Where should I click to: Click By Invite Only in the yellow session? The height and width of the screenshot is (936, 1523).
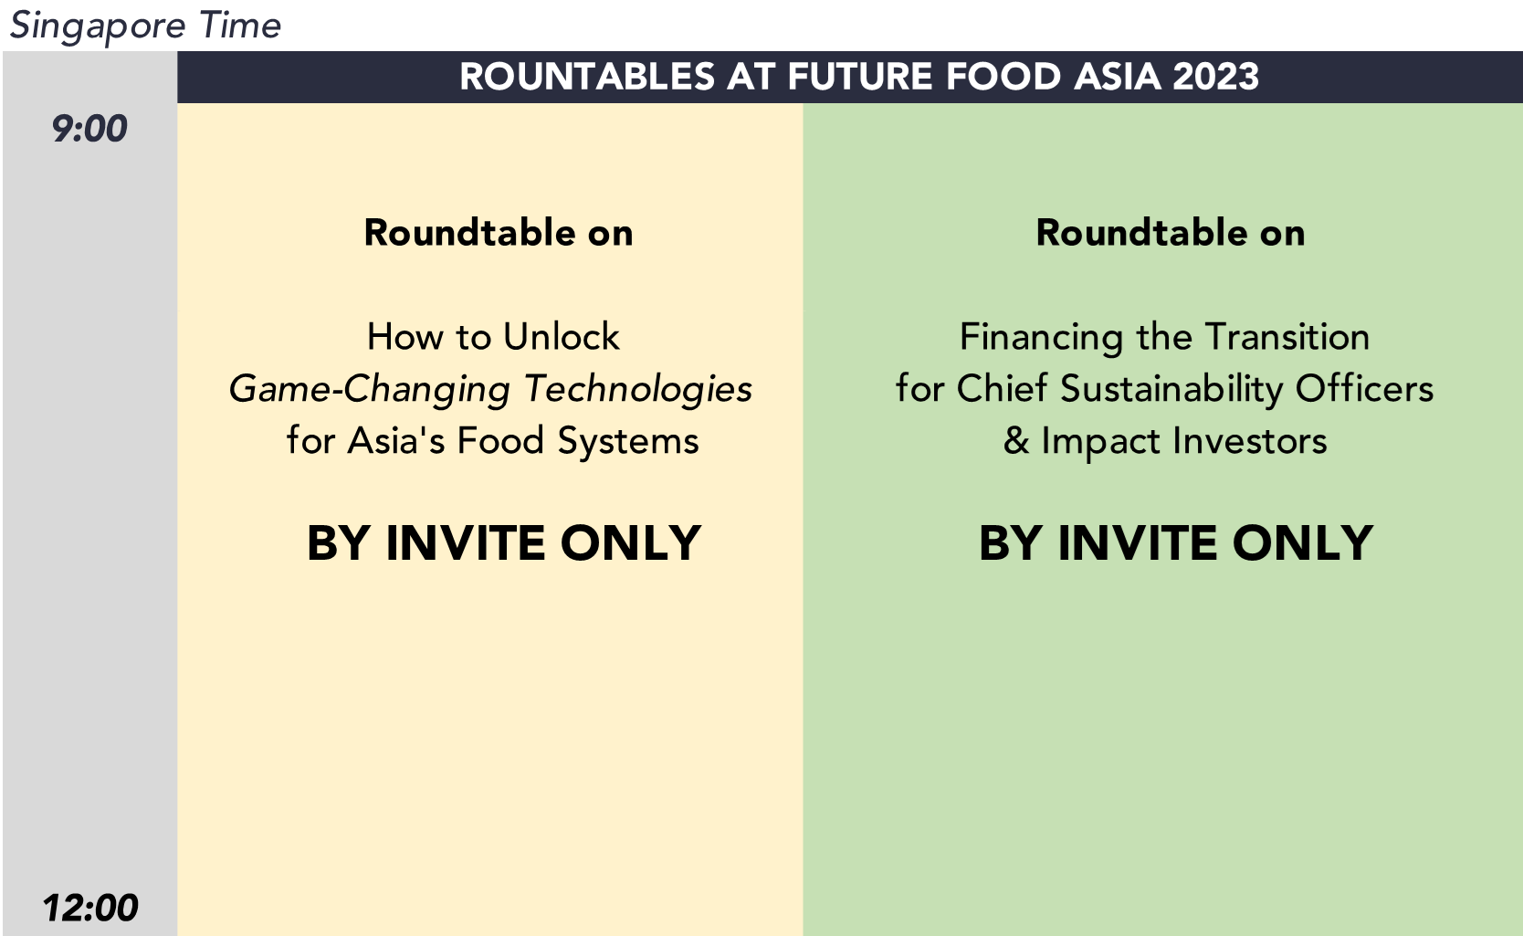(x=504, y=543)
